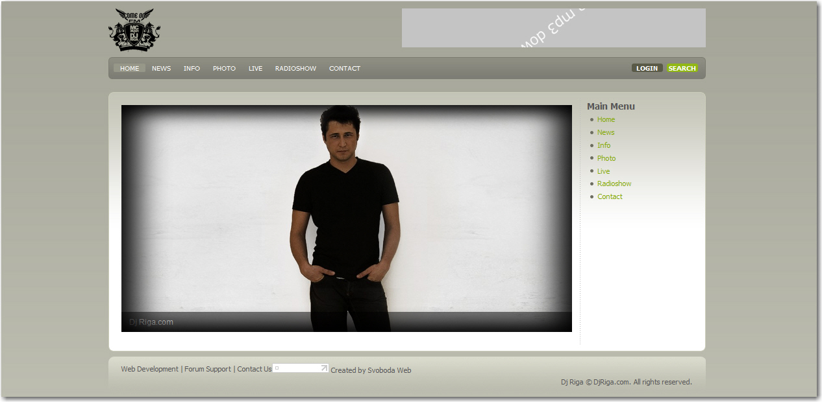This screenshot has height=402, width=822.
Task: Open Photo link in Main Menu
Action: pyautogui.click(x=606, y=158)
